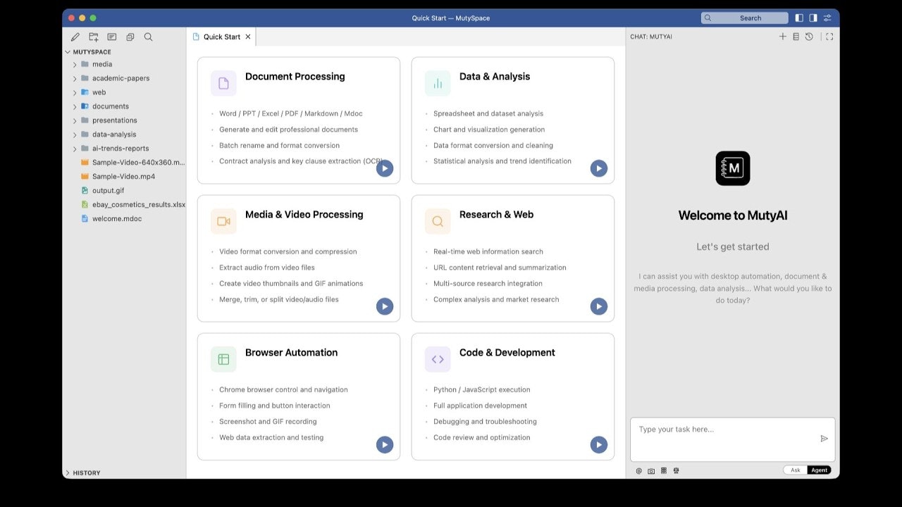
Task: Open output.gif file
Action: 108,191
